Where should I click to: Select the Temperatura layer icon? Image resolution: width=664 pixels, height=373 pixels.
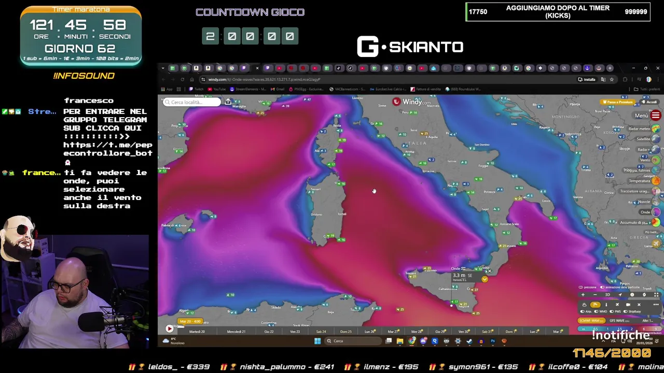656,181
